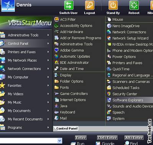Open Game Controllers icon
Screen dimensions: 153x145
click(57, 94)
